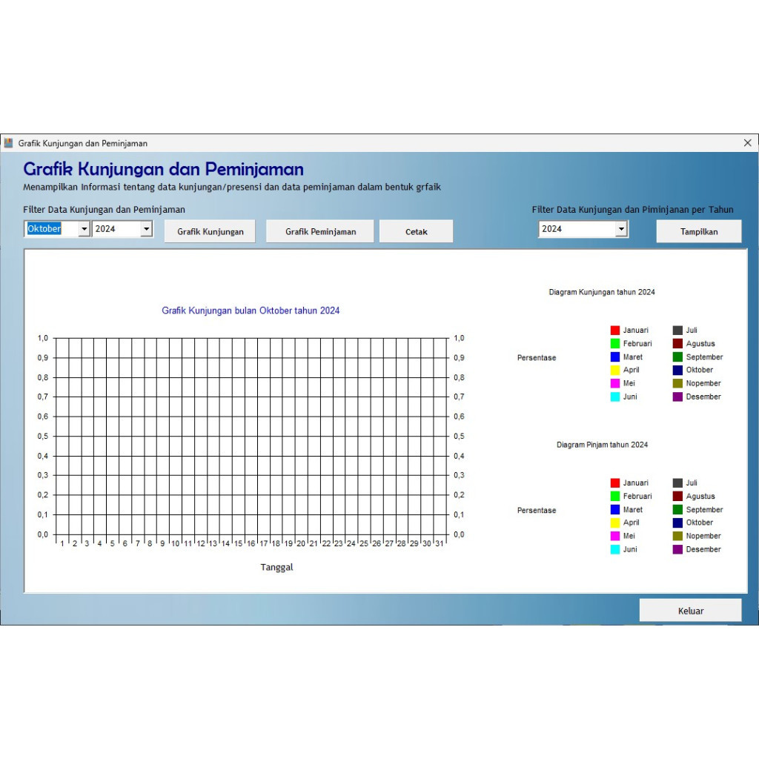The height and width of the screenshot is (759, 759).
Task: Click the Persentase label next to Diagram Pinjam legend
Action: coord(536,510)
